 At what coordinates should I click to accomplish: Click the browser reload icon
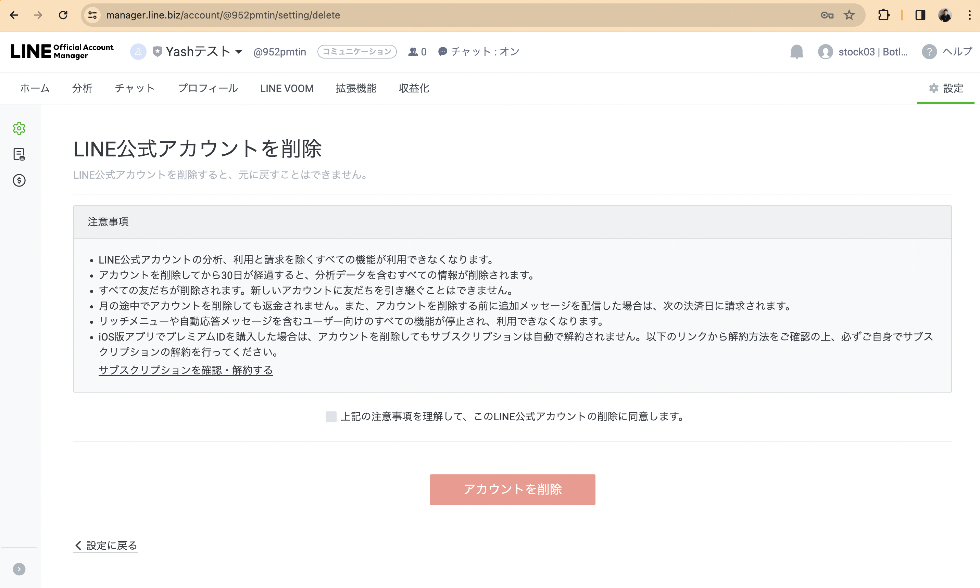(63, 15)
